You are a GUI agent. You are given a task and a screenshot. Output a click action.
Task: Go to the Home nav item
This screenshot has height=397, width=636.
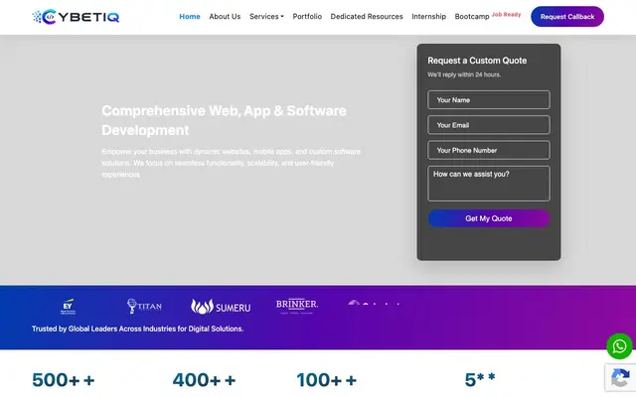190,17
